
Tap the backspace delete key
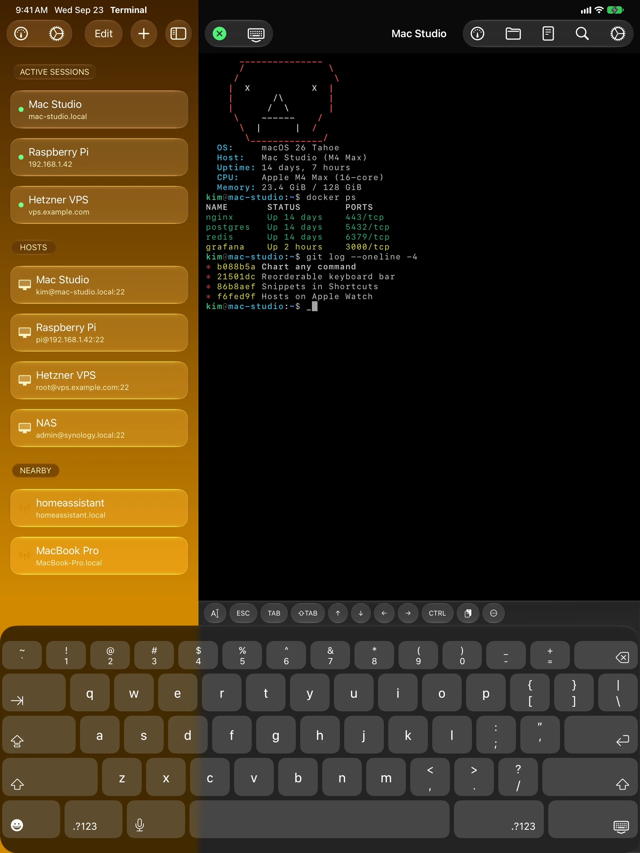(606, 655)
